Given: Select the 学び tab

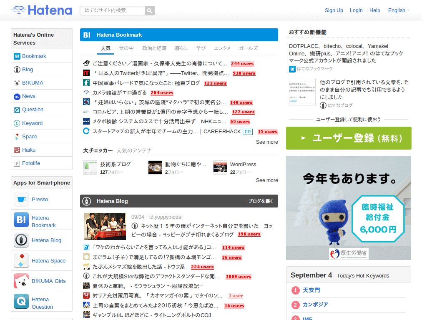Looking at the screenshot, I should (201, 48).
